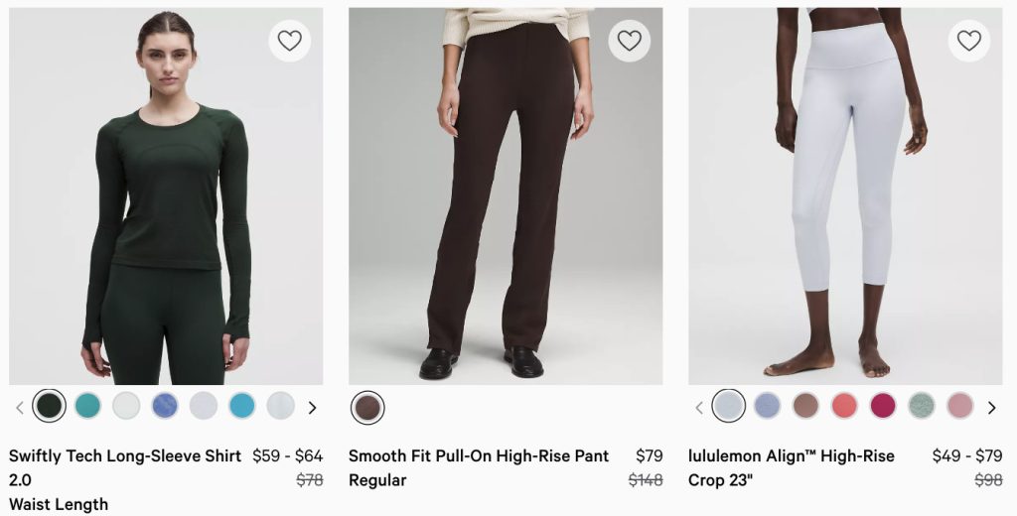Show next Swiftly Tech shirt colors
Screen dimensions: 1017x516
312,407
